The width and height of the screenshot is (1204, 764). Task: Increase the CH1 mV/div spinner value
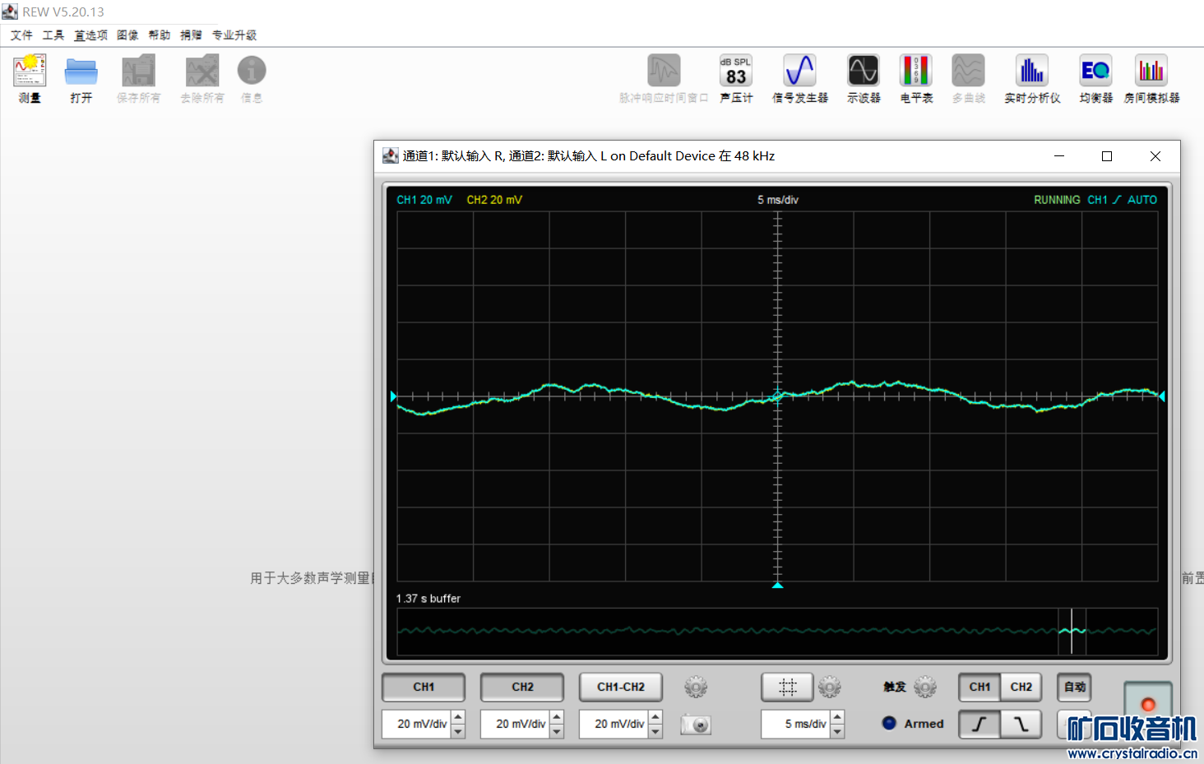(x=458, y=718)
